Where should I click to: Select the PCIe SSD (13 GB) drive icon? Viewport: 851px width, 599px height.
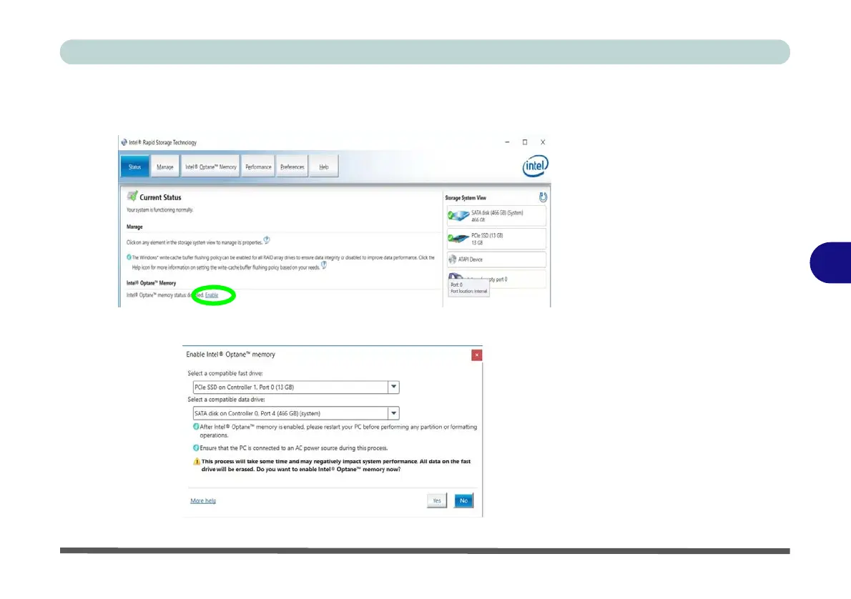[x=458, y=238]
